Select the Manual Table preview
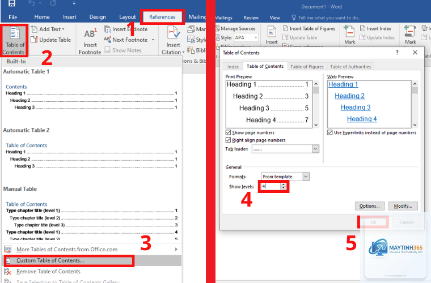This screenshot has width=431, height=283. [x=91, y=212]
